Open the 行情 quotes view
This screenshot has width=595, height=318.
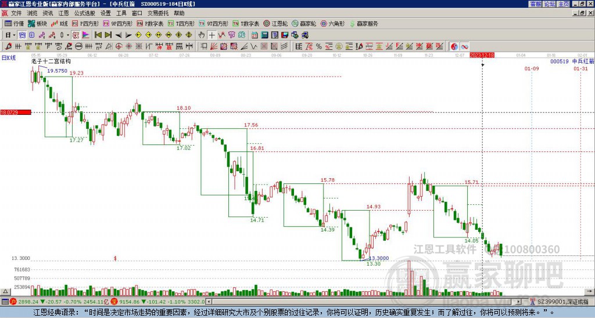click(x=14, y=23)
